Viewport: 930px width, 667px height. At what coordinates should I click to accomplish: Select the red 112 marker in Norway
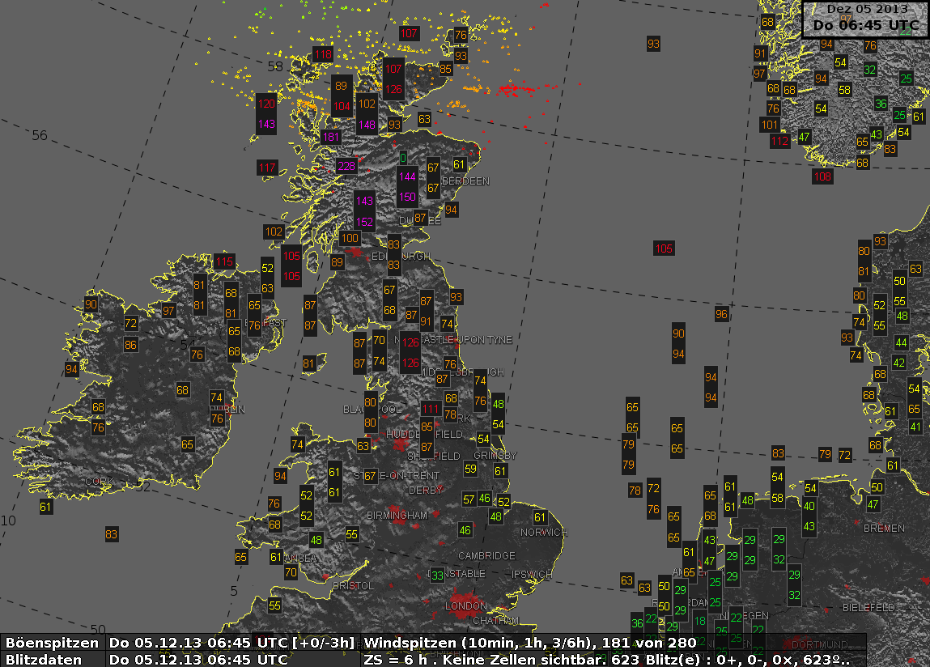(779, 141)
